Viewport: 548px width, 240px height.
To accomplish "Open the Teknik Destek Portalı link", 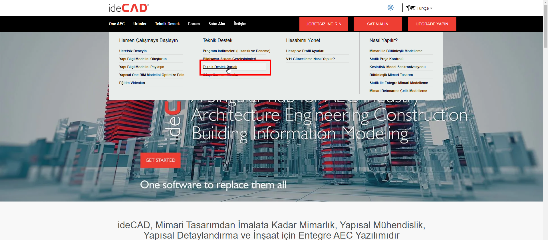I will tap(220, 67).
